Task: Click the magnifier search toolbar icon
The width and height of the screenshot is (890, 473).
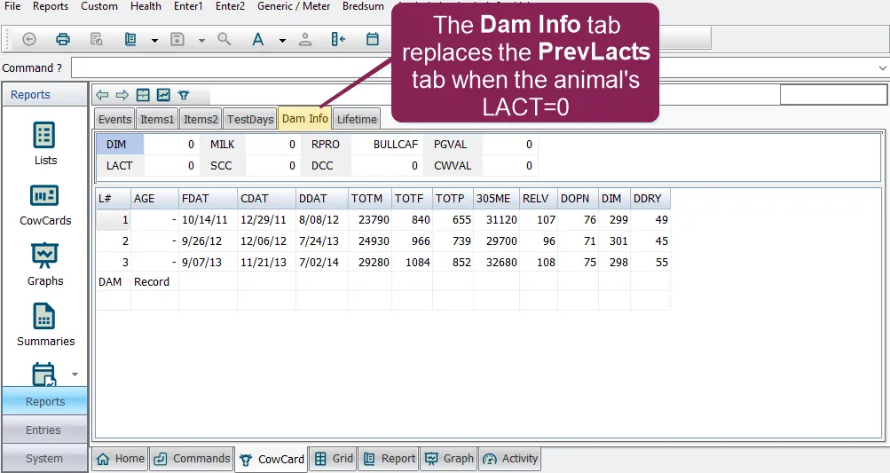Action: [x=224, y=39]
